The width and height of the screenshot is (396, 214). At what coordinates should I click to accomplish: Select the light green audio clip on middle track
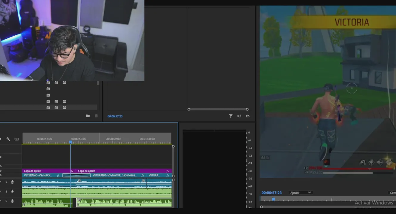point(97,193)
